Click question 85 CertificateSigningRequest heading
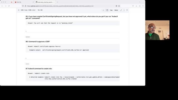178x100 pixels. (x=72, y=17)
